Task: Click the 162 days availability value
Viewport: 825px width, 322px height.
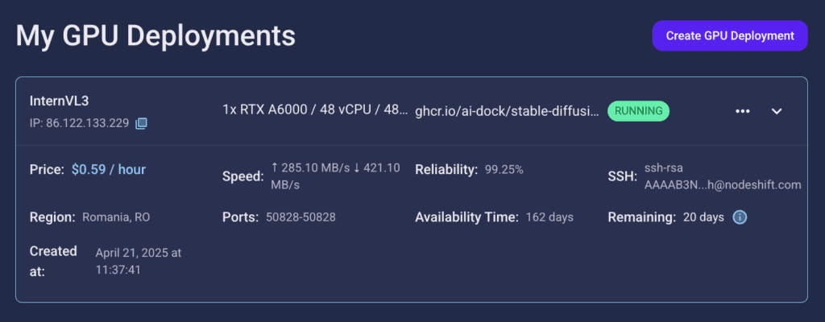Action: pyautogui.click(x=549, y=217)
